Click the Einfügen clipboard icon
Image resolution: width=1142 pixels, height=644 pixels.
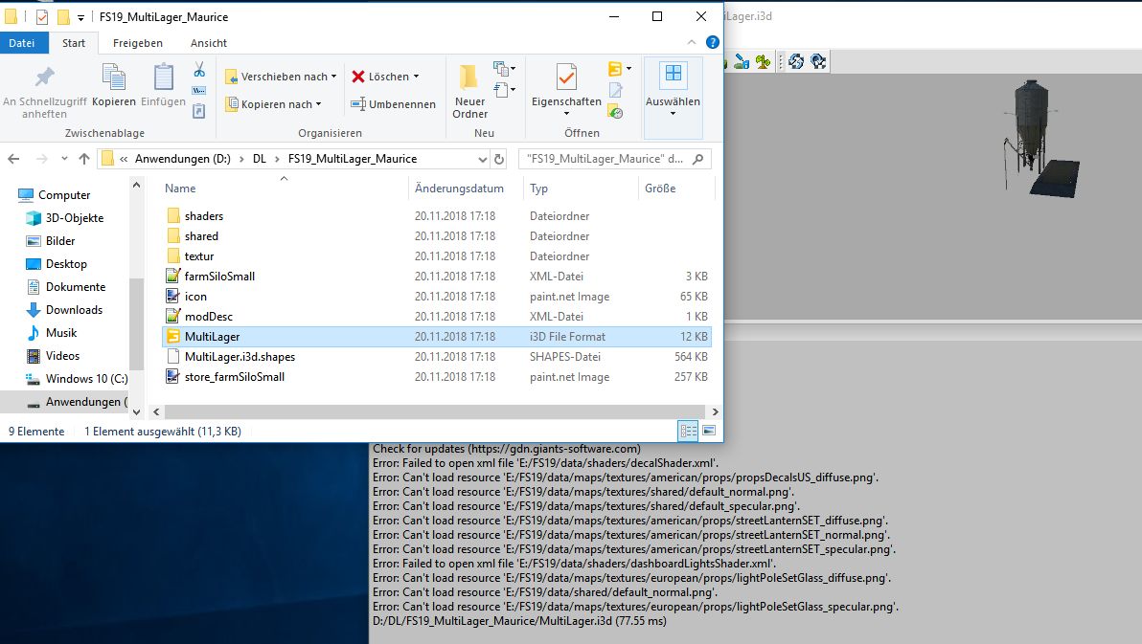(163, 78)
